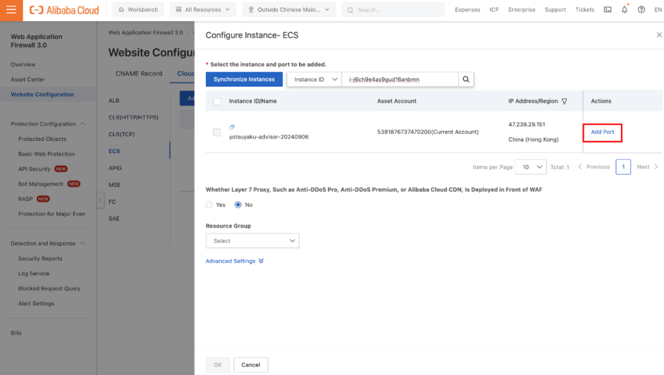Screen dimensions: 664x375
Task: Click the Add Port link
Action: pyautogui.click(x=602, y=132)
